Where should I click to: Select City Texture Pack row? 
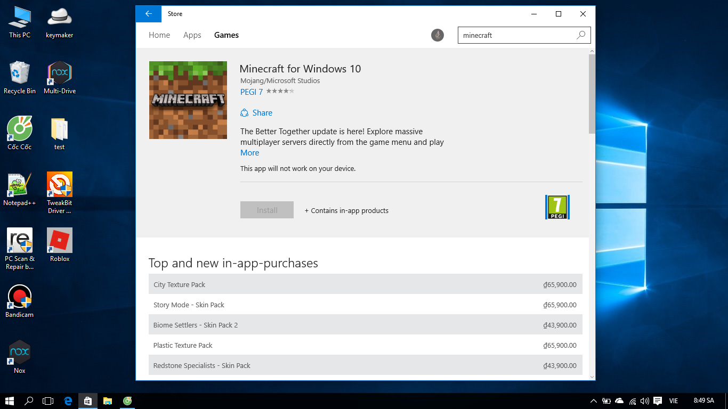(366, 284)
